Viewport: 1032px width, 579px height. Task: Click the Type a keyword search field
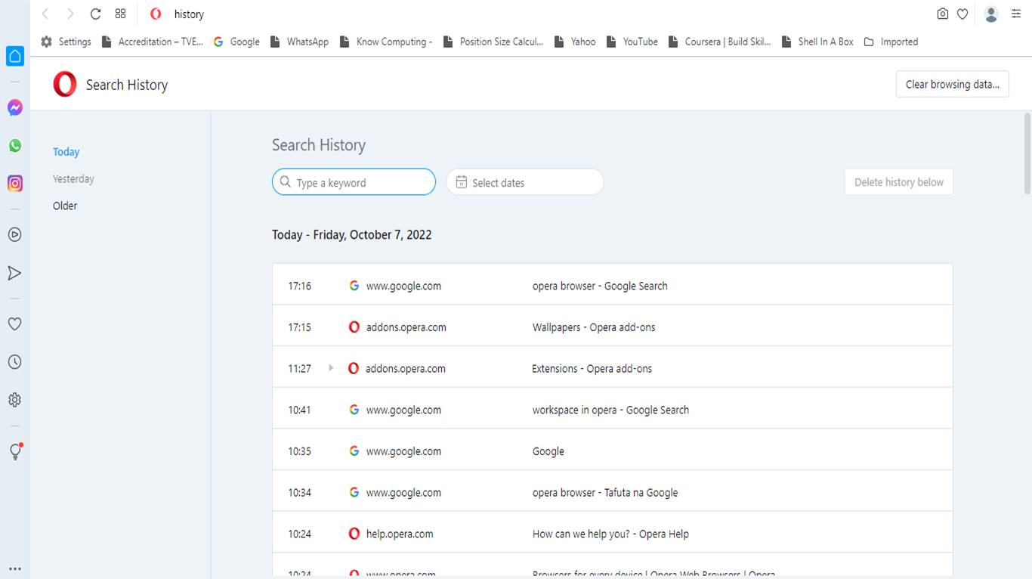(x=354, y=181)
